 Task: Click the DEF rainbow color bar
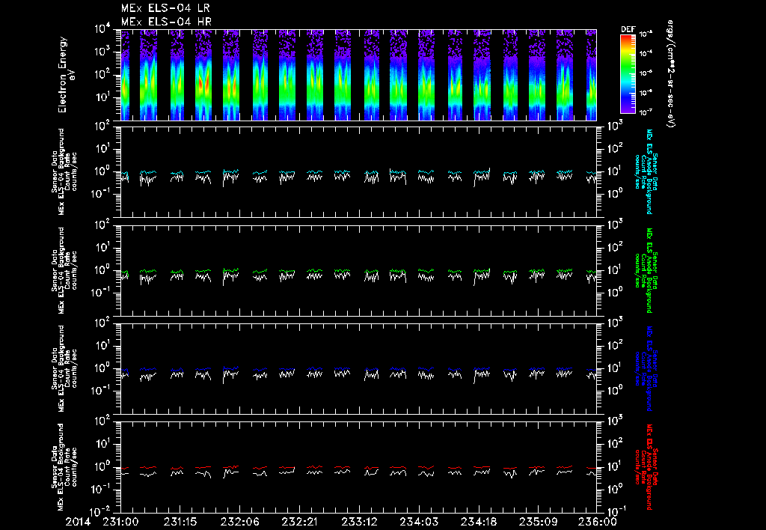[x=628, y=74]
